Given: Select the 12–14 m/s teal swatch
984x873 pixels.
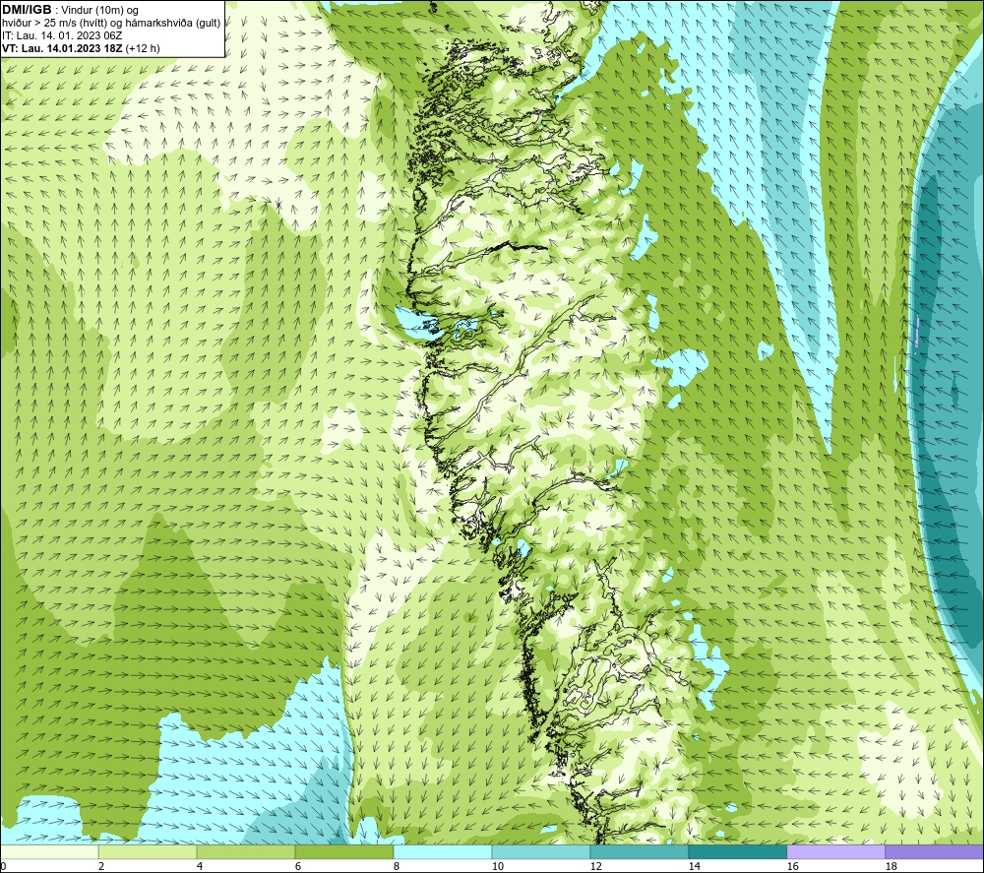Looking at the screenshot, I should coord(639,852).
